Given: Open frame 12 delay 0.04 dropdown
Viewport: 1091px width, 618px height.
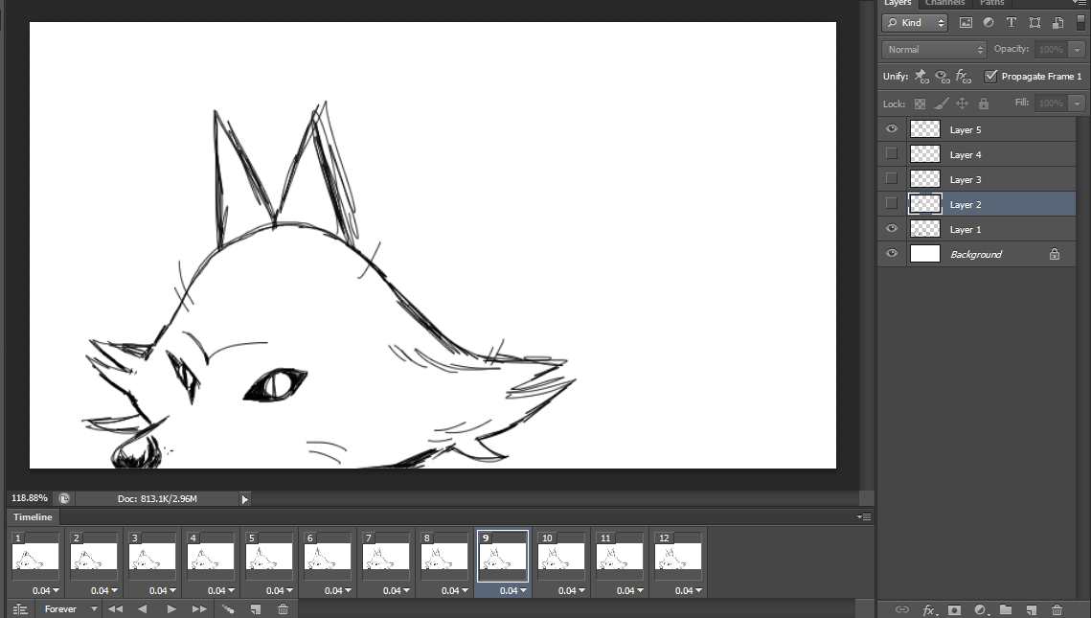Looking at the screenshot, I should click(x=689, y=591).
